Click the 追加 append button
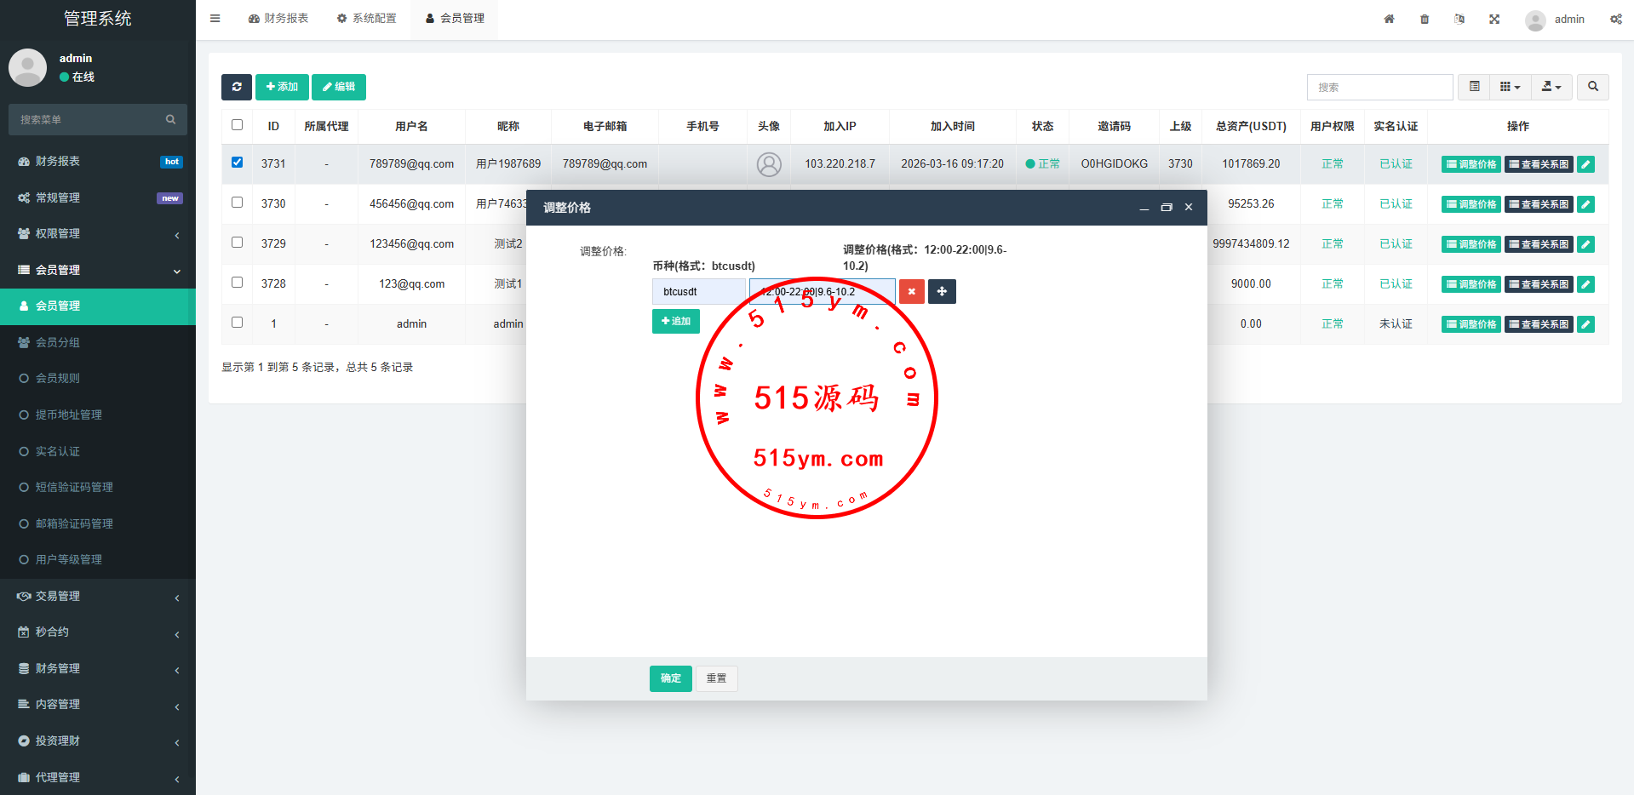The height and width of the screenshot is (795, 1634). (x=675, y=322)
